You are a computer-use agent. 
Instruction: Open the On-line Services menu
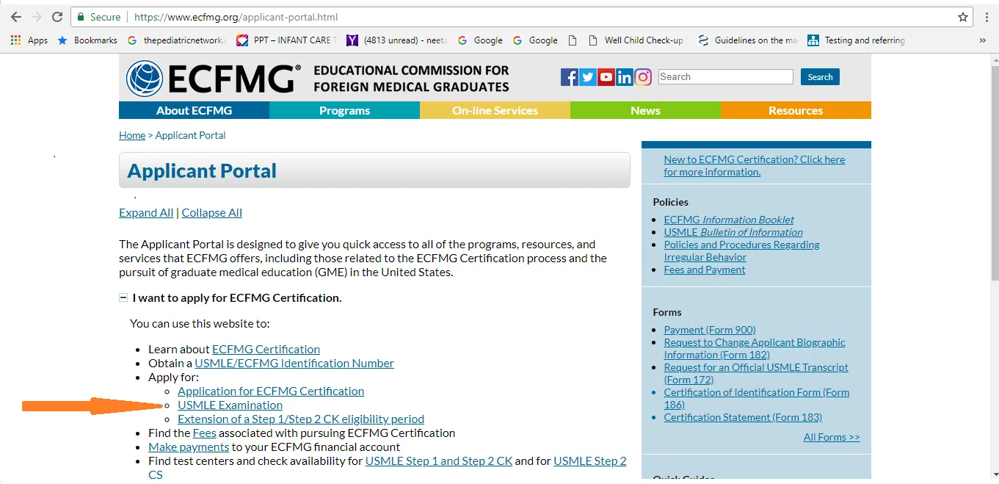point(495,110)
